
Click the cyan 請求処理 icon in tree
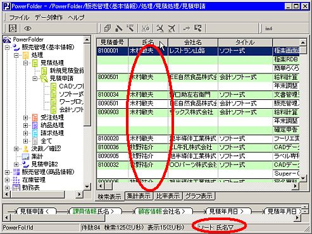pos(35,133)
